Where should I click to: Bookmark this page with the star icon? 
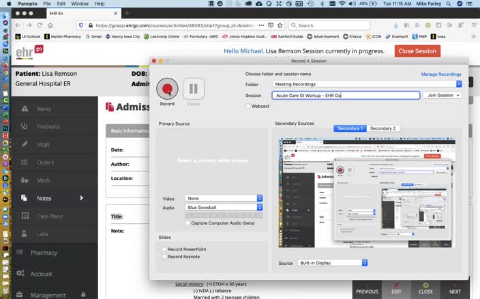(280, 25)
